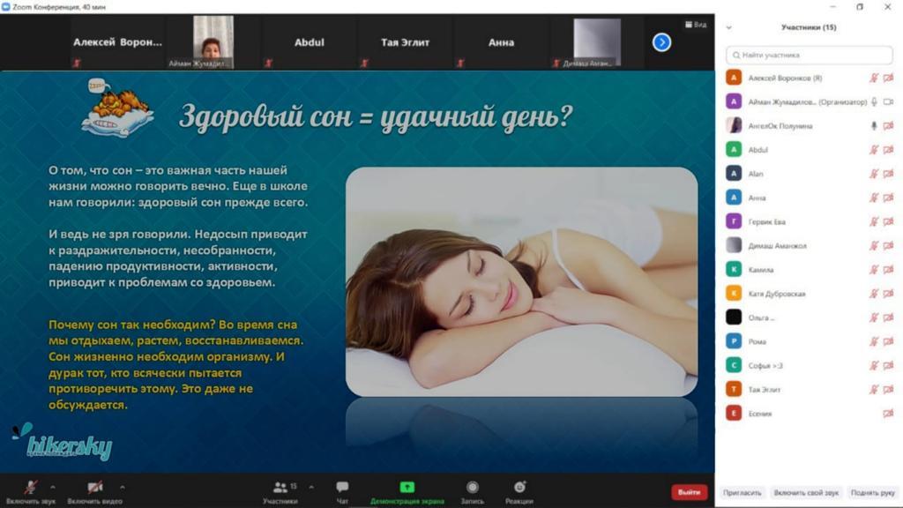The image size is (903, 508).
Task: Show more video tiles via blue arrow
Action: point(660,41)
